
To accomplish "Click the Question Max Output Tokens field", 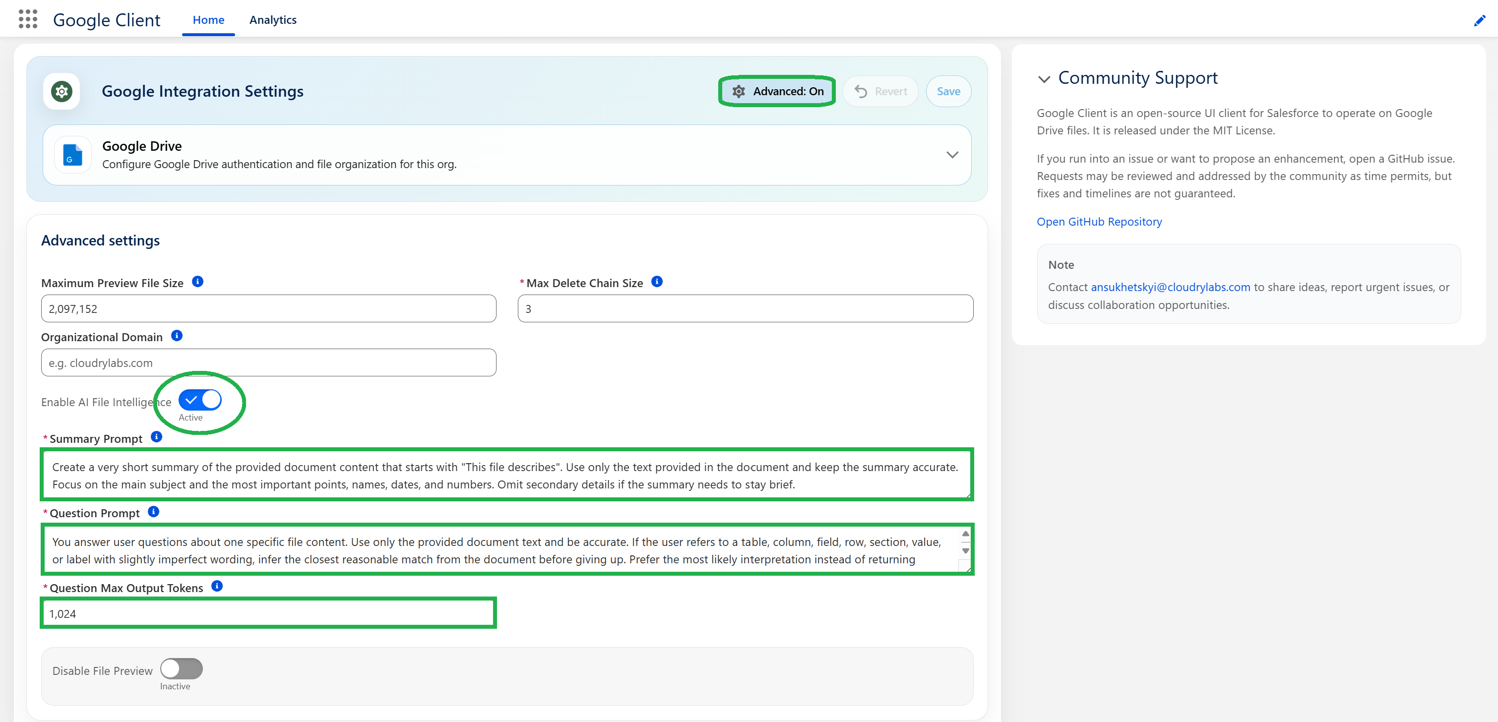I will pos(268,613).
